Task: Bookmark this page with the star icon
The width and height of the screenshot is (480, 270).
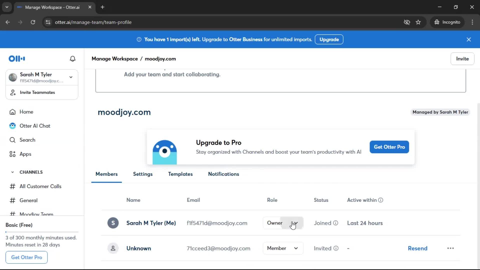Action: 418,22
